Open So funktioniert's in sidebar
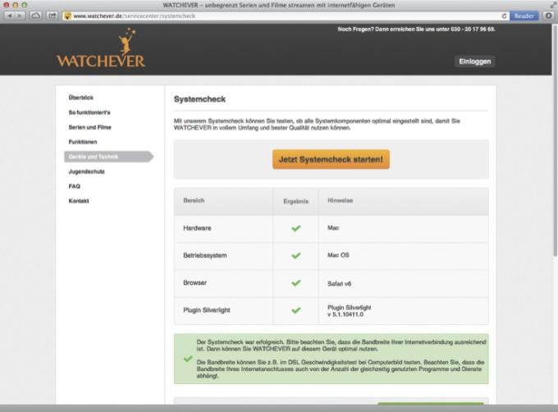 [89, 112]
